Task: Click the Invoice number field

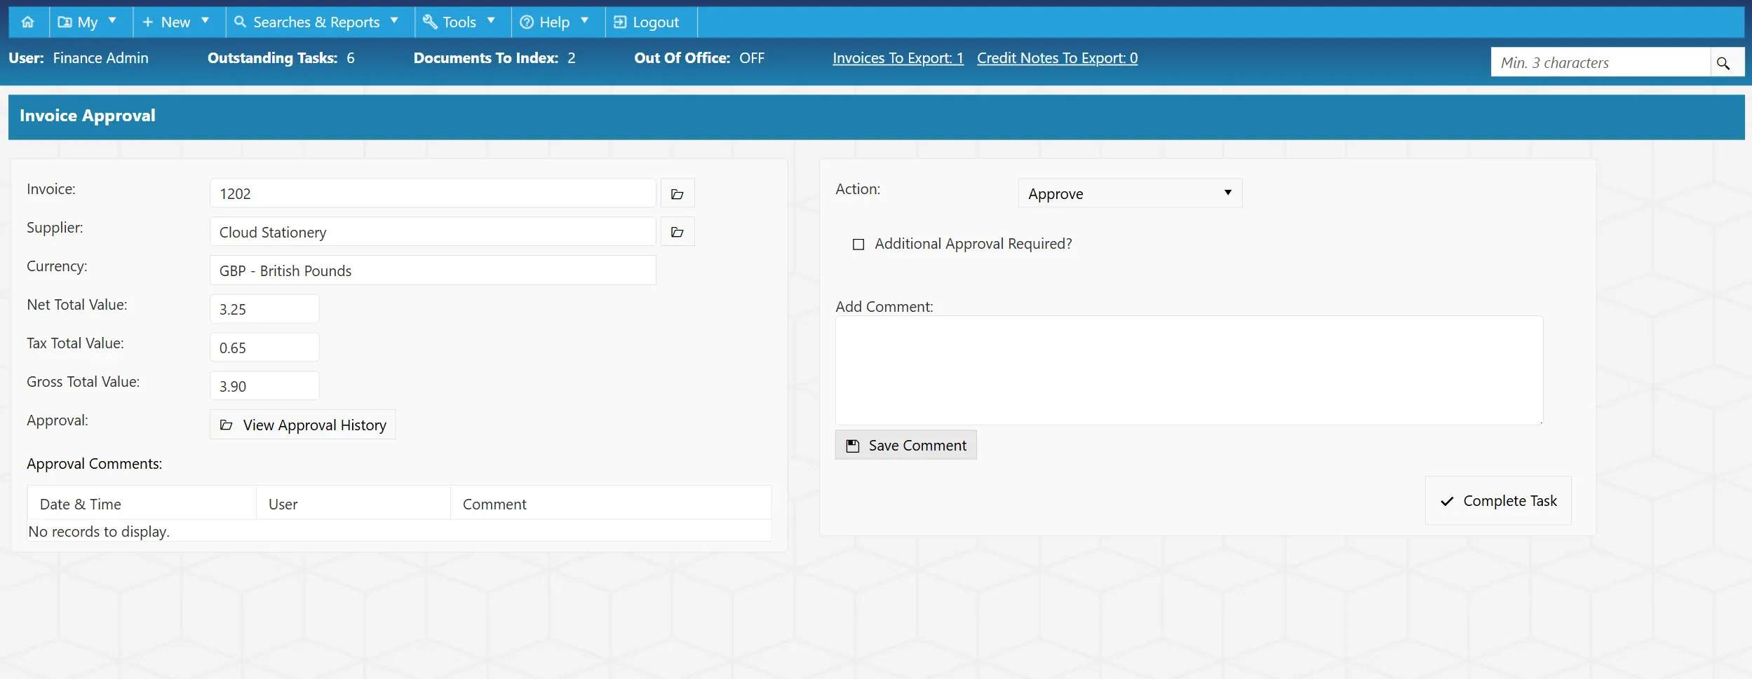Action: (433, 193)
